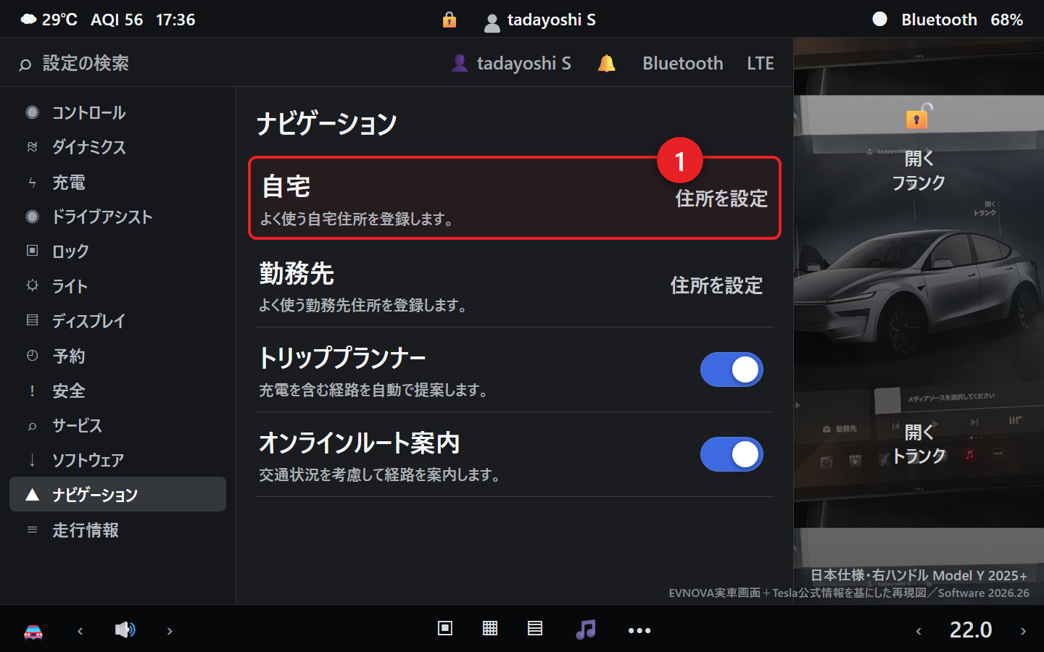Screen dimensions: 1044x652
Task: Tap the lined list icon in the bottom bar
Action: 535,628
